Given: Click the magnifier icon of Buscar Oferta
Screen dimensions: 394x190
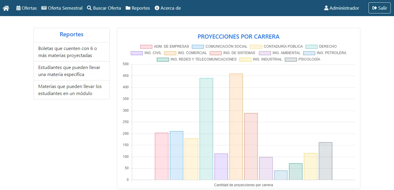Looking at the screenshot, I should pyautogui.click(x=89, y=8).
